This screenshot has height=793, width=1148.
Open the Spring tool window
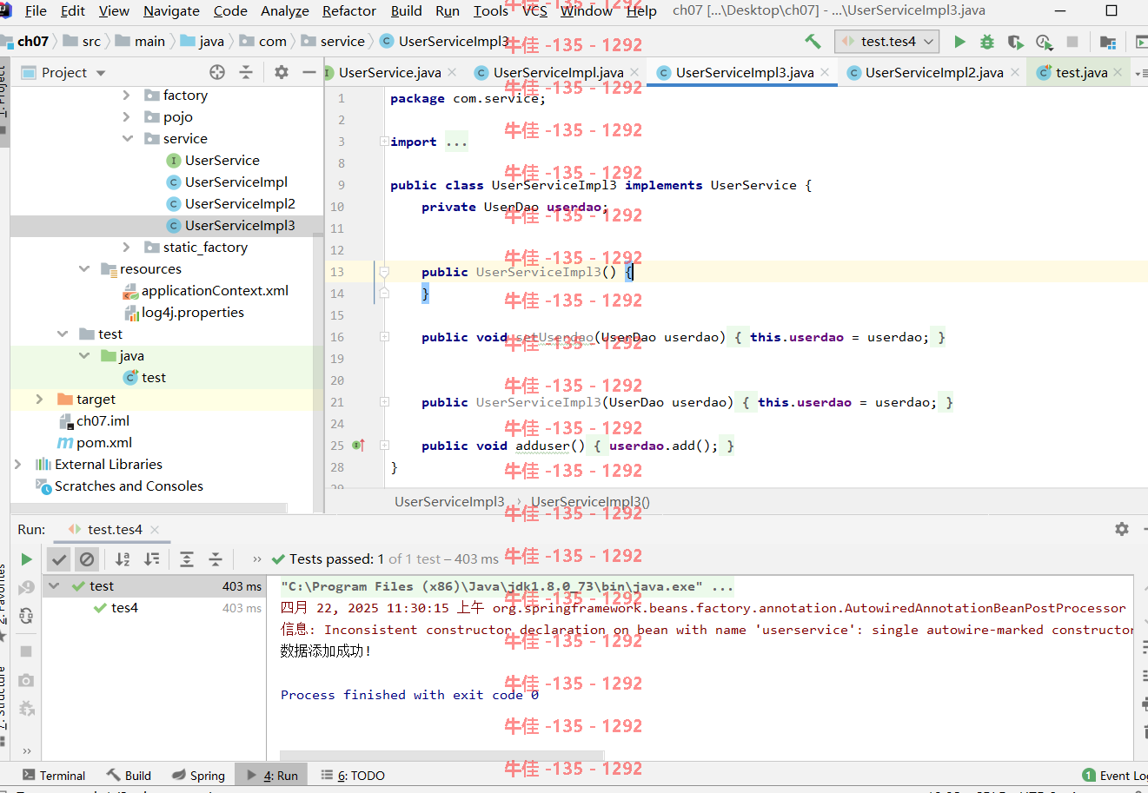click(x=199, y=776)
